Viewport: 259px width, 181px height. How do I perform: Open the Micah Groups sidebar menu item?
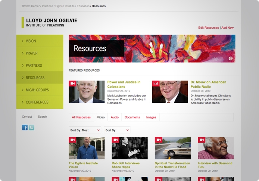(40, 90)
